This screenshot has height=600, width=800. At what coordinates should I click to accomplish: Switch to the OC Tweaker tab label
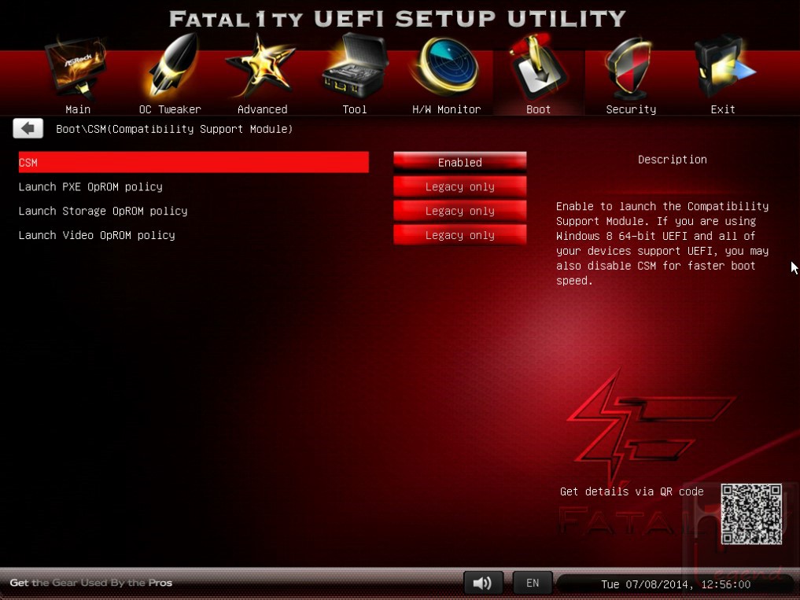tap(170, 109)
